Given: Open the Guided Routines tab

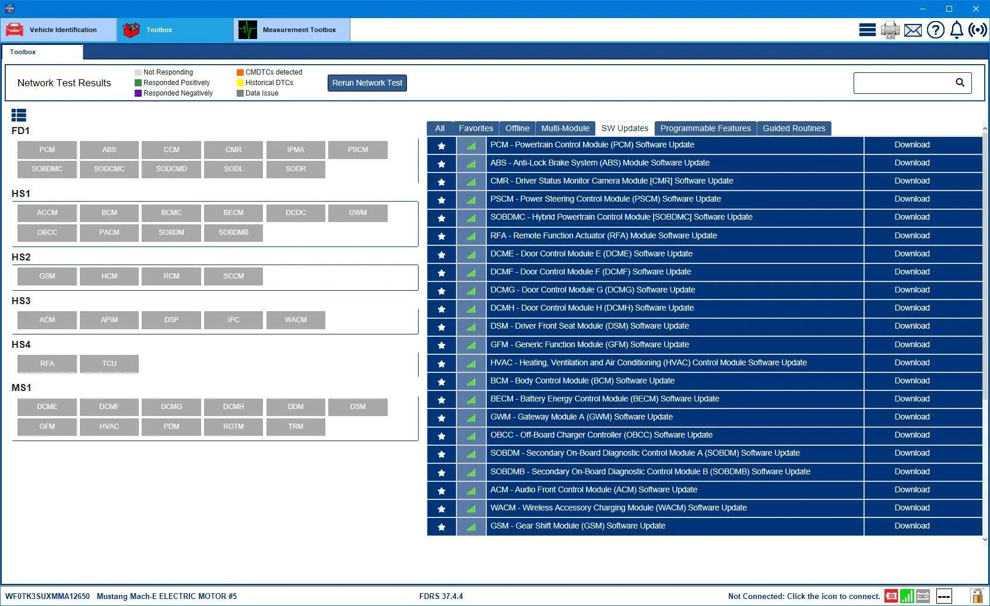Looking at the screenshot, I should click(x=794, y=128).
